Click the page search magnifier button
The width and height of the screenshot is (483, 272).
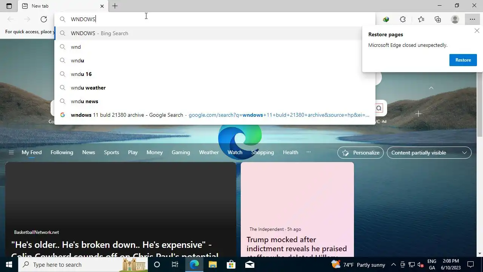tap(379, 108)
